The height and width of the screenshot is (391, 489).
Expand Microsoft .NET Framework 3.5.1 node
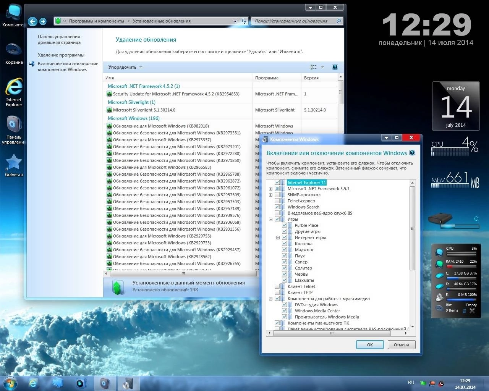pos(270,189)
